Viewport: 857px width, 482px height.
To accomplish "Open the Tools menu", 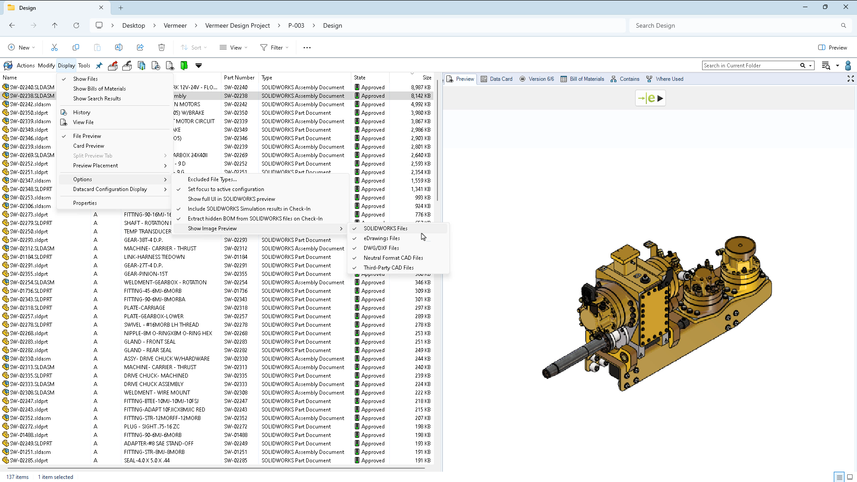I will pyautogui.click(x=84, y=66).
